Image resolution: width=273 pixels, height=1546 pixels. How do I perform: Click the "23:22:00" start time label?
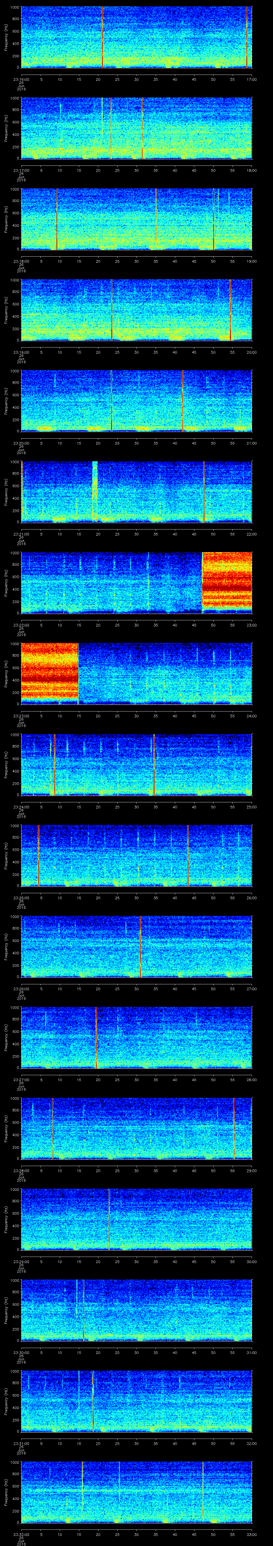[x=21, y=625]
